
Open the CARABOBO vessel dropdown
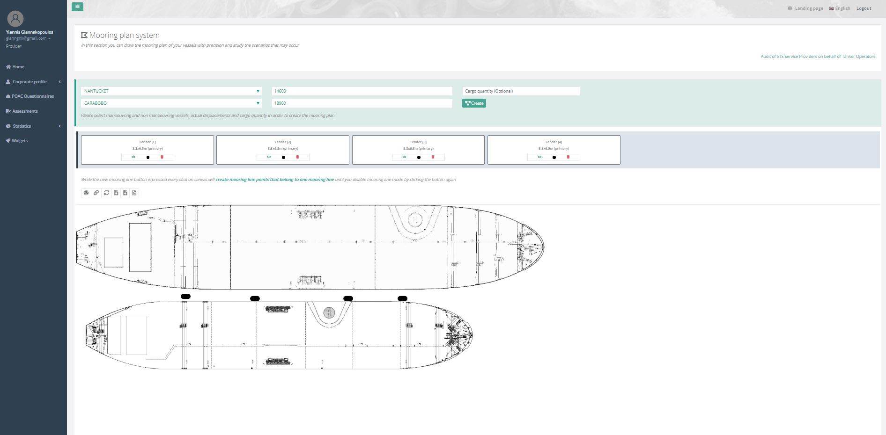[257, 103]
